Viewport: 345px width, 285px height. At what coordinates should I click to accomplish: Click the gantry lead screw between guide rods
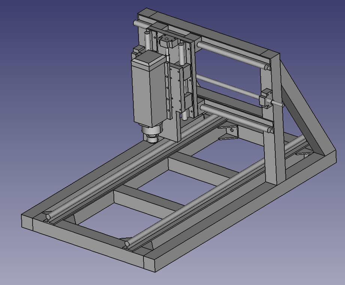click(229, 87)
